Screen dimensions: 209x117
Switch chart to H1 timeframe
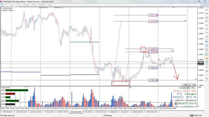tap(207, 25)
